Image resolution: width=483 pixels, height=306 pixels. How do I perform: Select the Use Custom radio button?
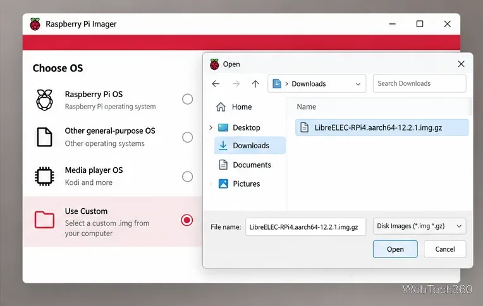(x=187, y=220)
